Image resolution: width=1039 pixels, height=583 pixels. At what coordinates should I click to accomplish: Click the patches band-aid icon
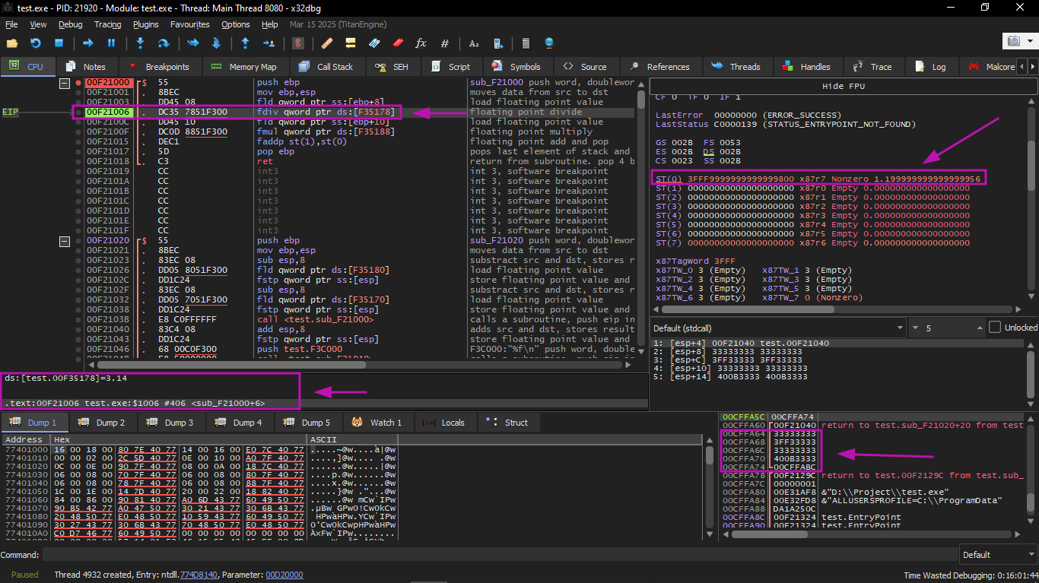(x=326, y=43)
